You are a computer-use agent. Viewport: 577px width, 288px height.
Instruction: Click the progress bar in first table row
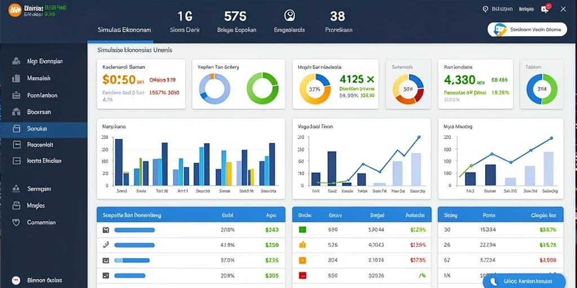(134, 230)
